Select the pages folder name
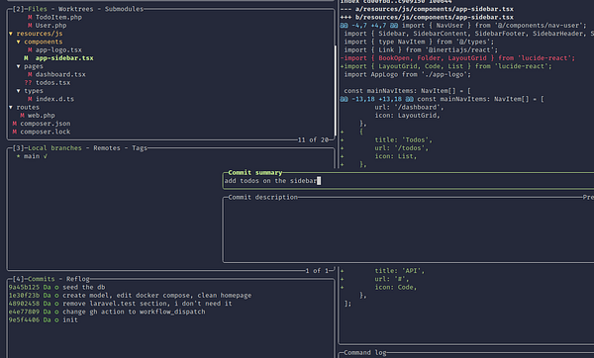The image size is (594, 358). [x=34, y=66]
